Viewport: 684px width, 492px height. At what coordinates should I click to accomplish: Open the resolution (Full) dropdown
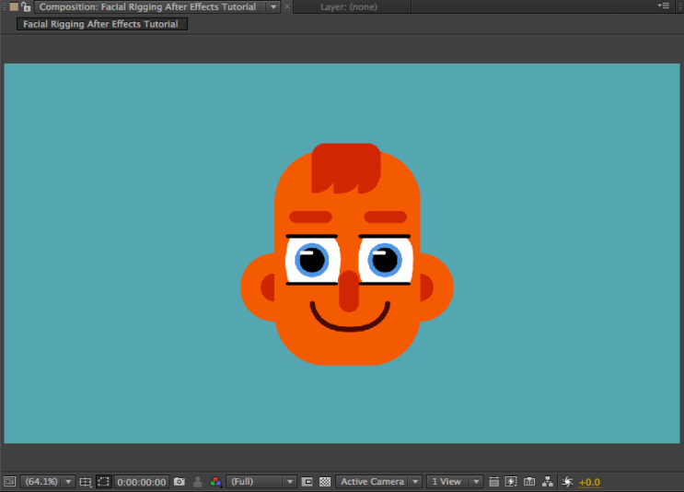(x=261, y=482)
